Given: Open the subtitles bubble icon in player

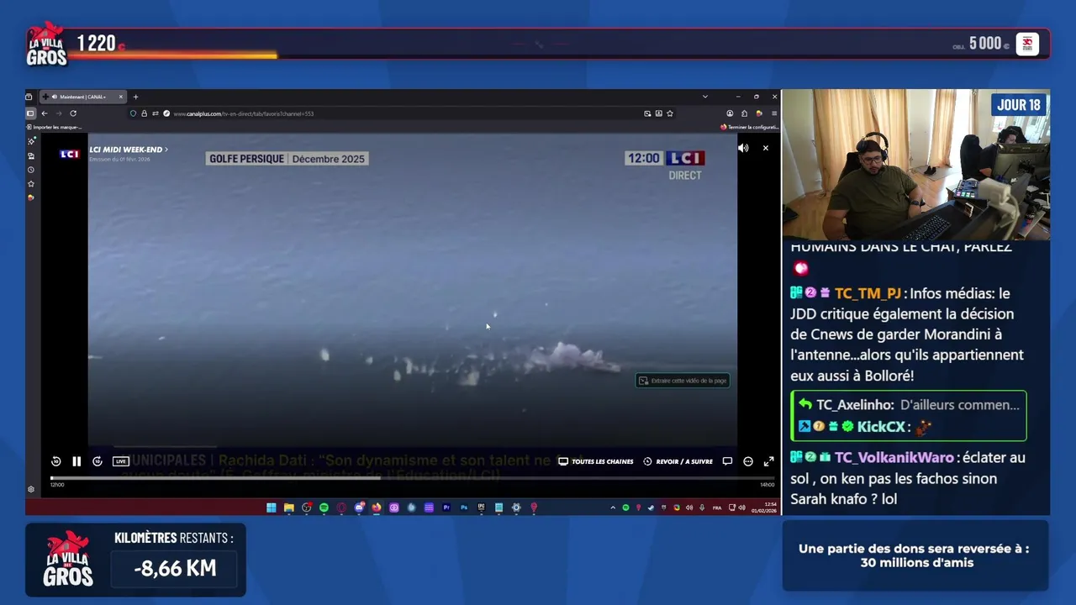Looking at the screenshot, I should [x=727, y=461].
